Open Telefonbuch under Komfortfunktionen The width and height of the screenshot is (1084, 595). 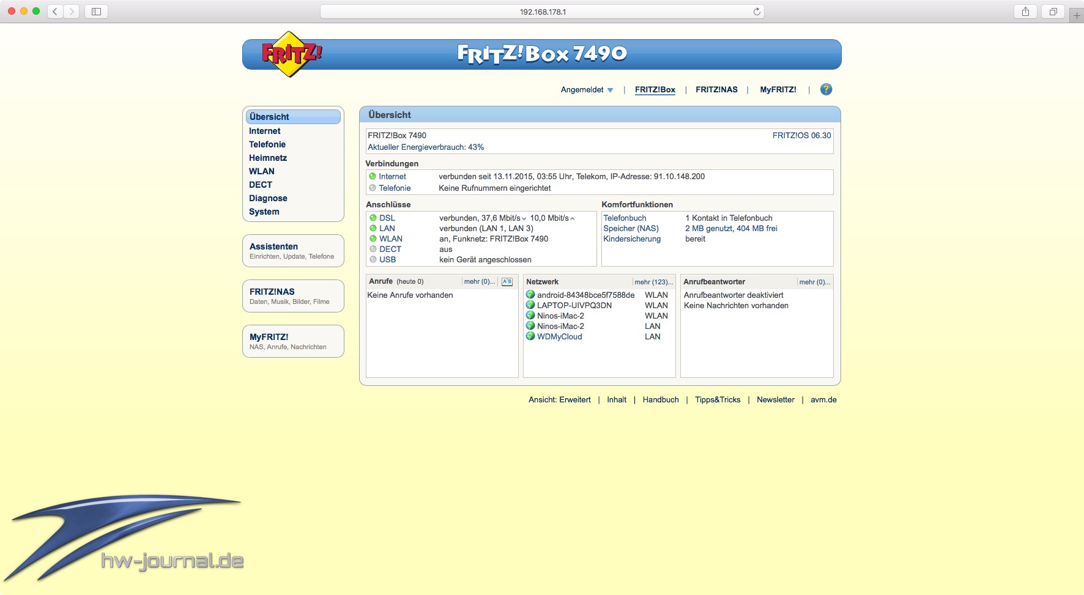625,218
